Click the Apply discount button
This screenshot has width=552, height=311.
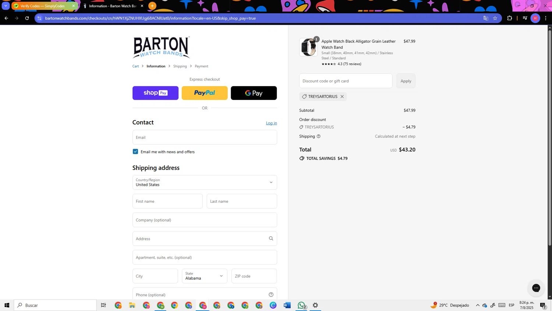406,81
